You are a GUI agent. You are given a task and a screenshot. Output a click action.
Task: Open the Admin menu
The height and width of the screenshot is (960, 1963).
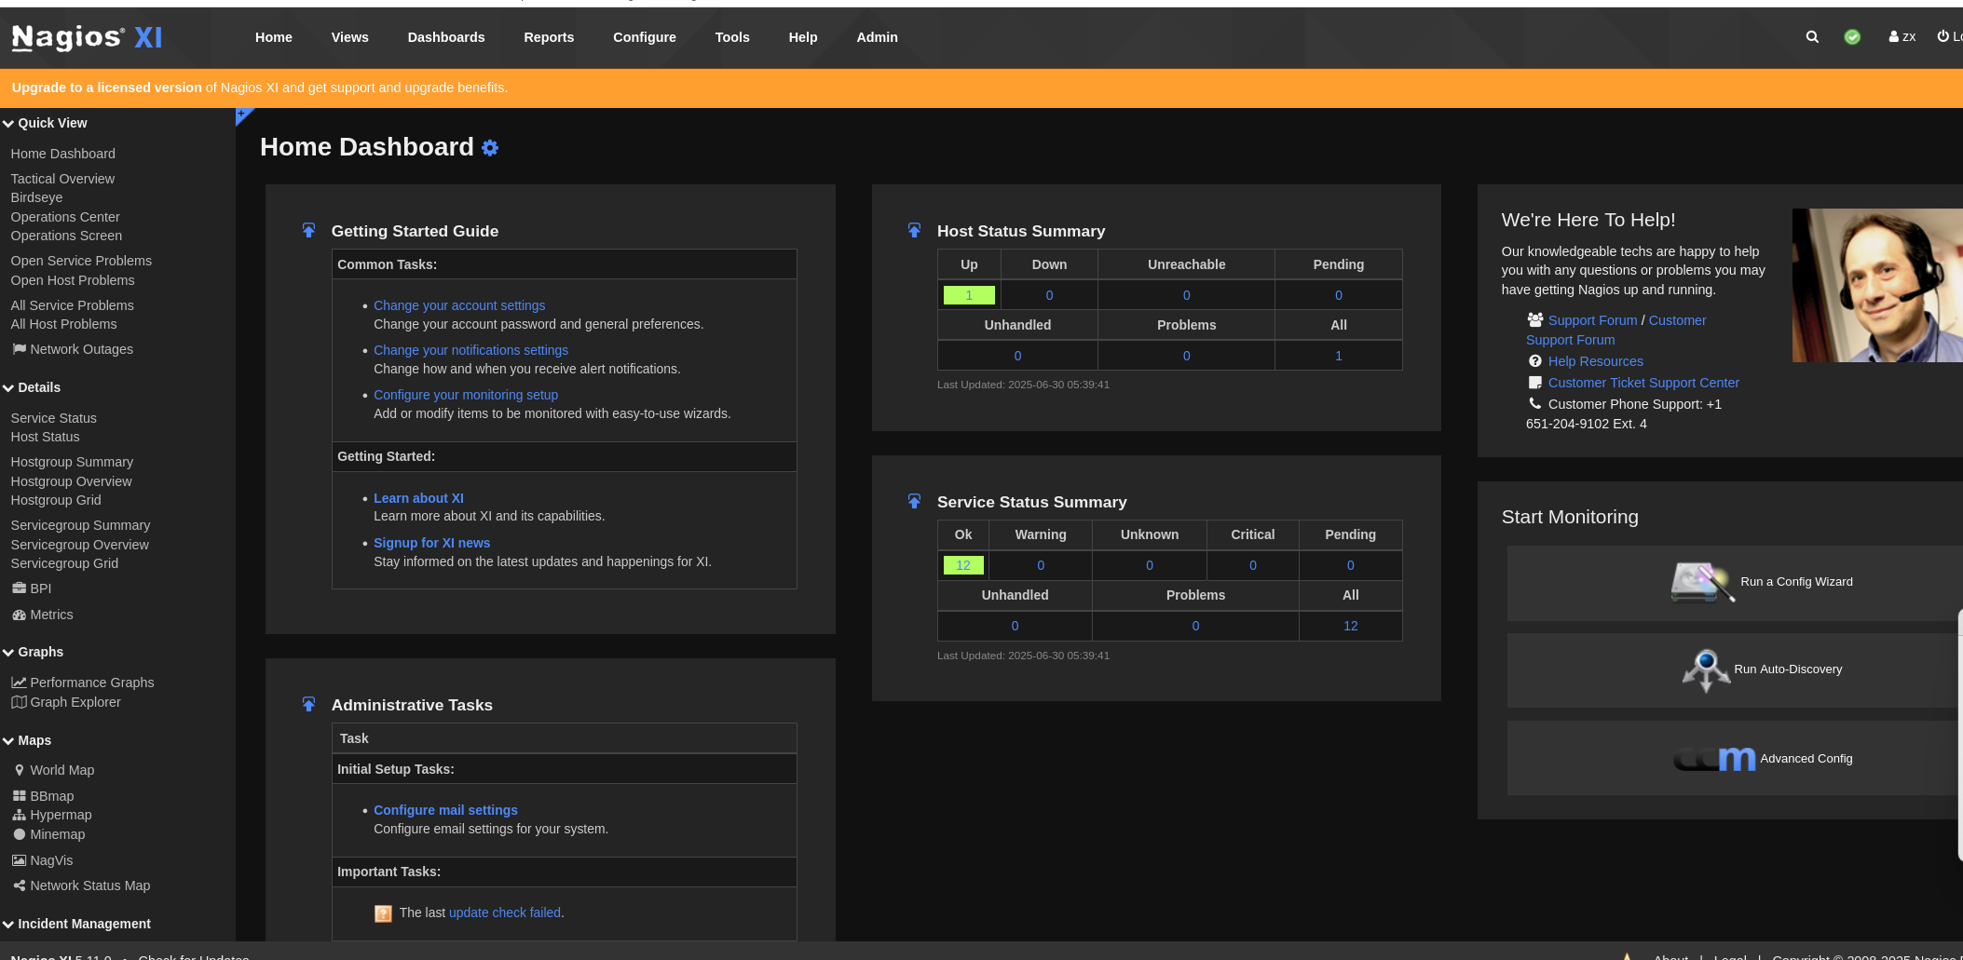(x=878, y=37)
